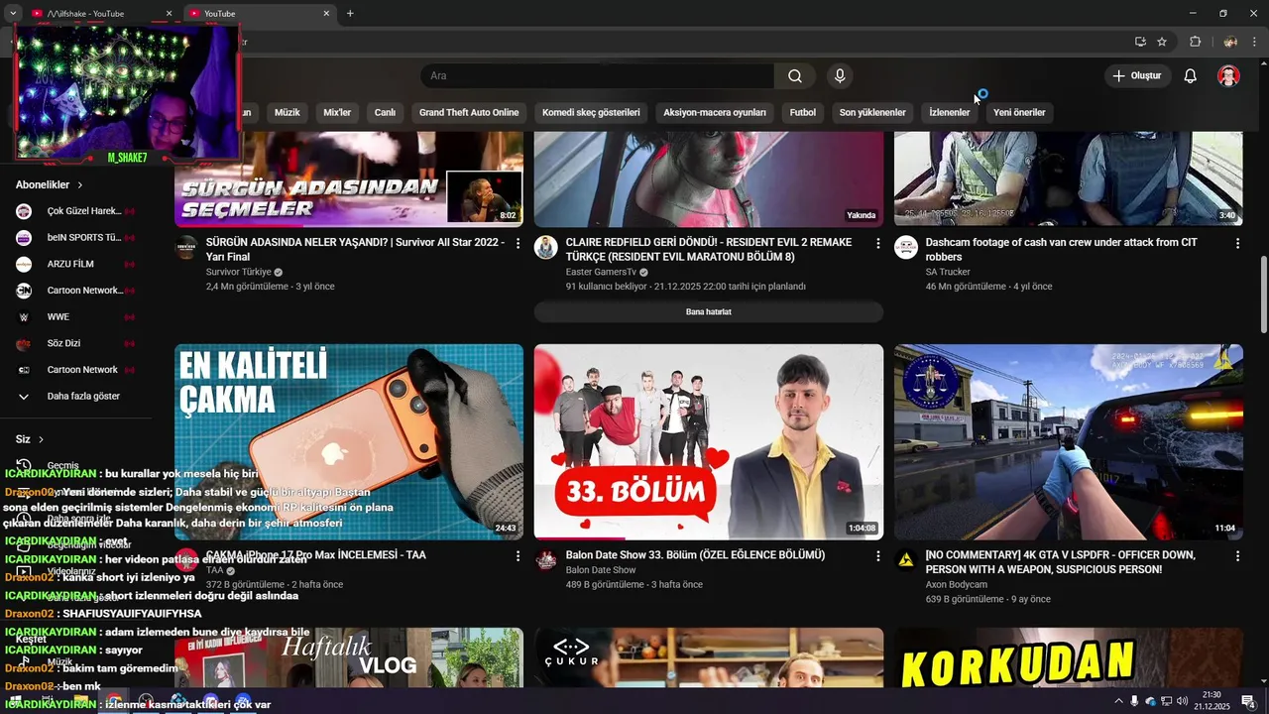This screenshot has width=1269, height=714.
Task: Open browser extensions puzzle icon
Action: 1195,42
